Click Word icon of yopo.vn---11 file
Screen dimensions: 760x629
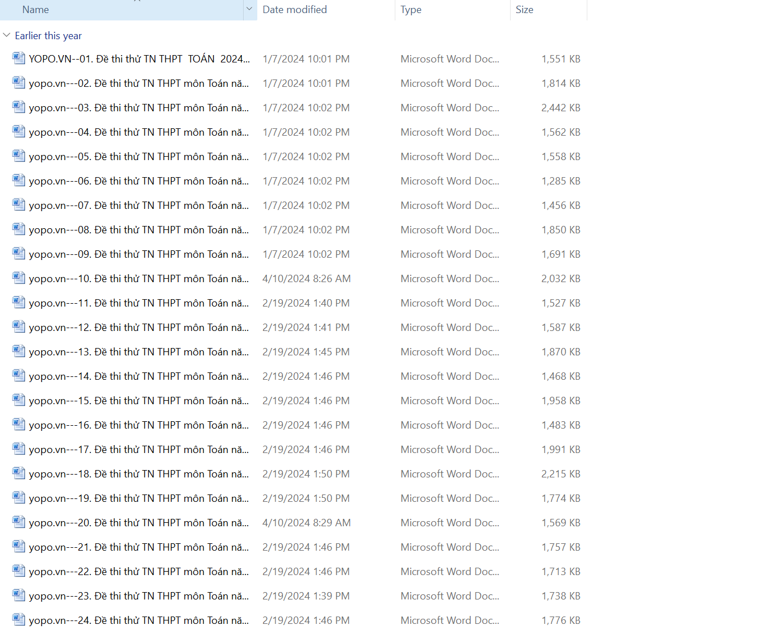click(19, 302)
